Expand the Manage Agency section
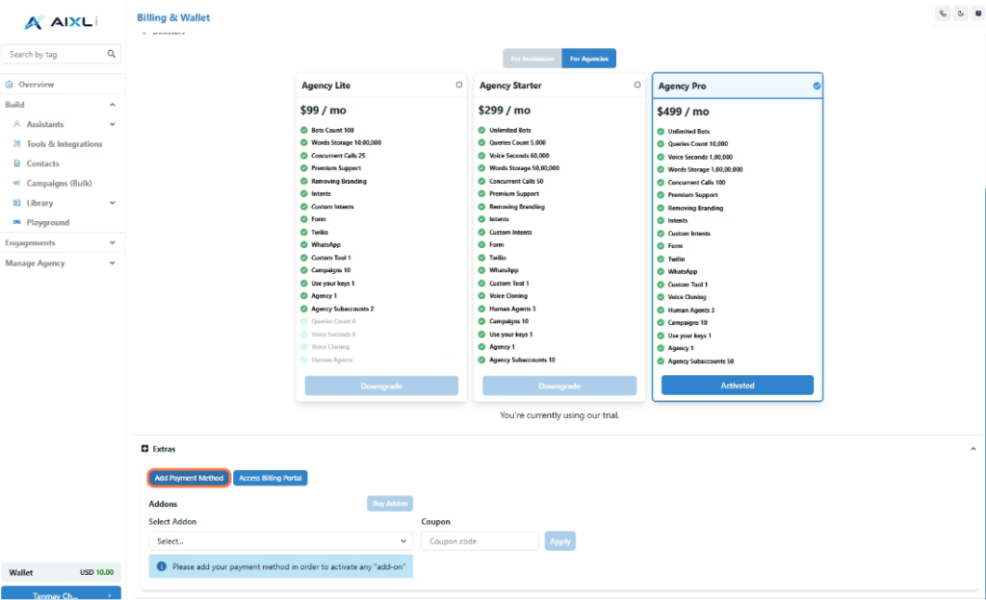The image size is (986, 600). point(112,262)
